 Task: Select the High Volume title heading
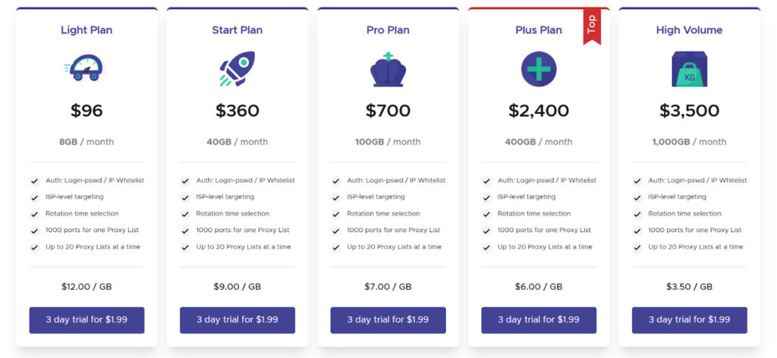[689, 30]
